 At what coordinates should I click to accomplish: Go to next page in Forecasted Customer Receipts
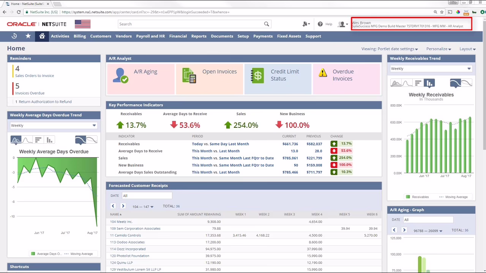coord(123,206)
